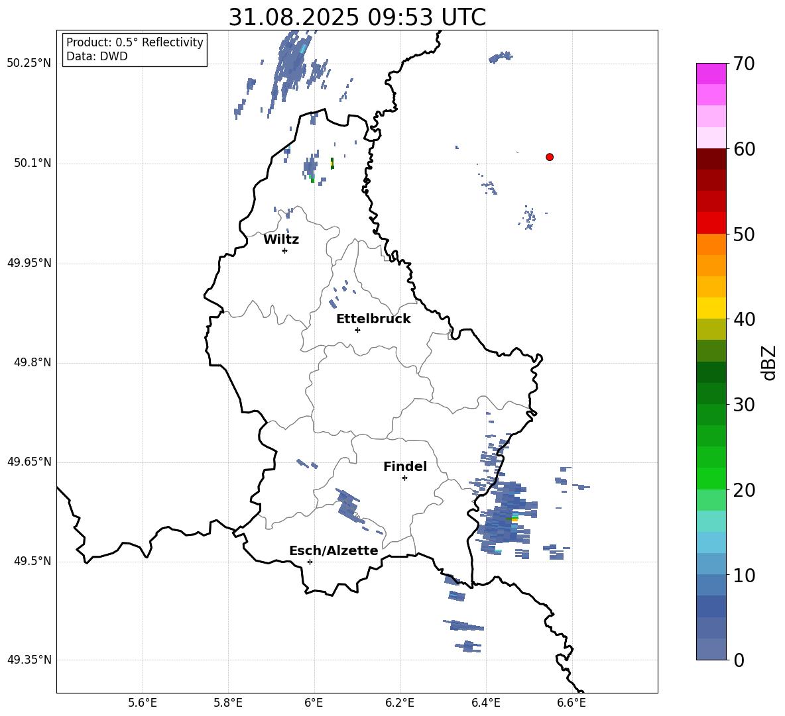Click the 49.65°N latitude label

point(29,462)
